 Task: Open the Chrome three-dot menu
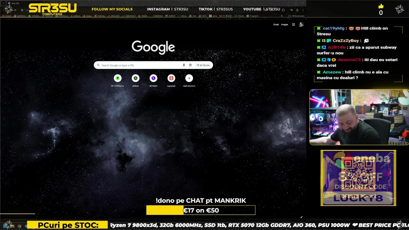click(x=303, y=10)
